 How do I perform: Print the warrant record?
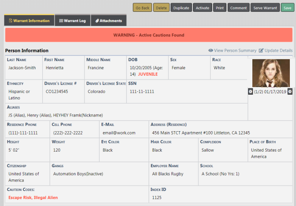tap(220, 8)
